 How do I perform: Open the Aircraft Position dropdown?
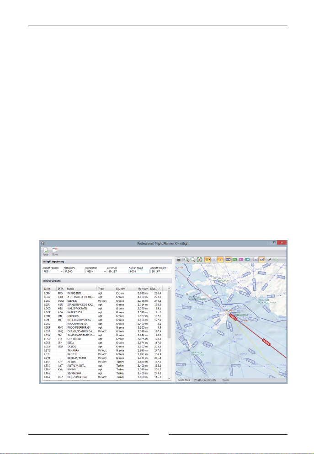pyautogui.click(x=62, y=272)
